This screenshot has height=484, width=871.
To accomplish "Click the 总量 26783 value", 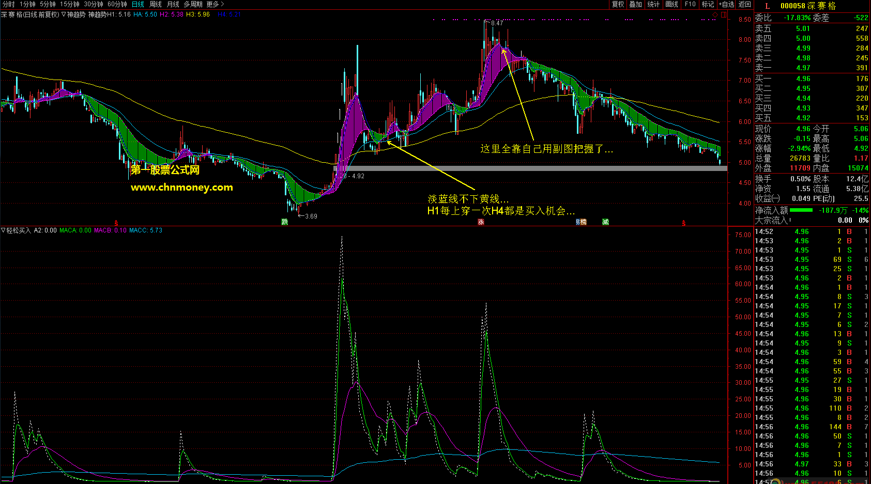I will [x=800, y=158].
